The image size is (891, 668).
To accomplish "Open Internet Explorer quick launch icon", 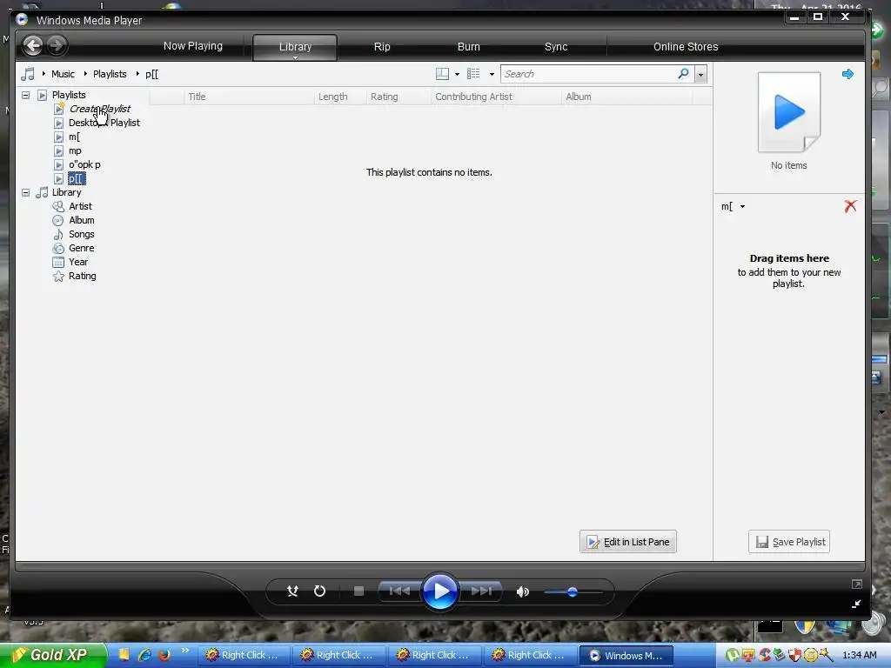I will pyautogui.click(x=145, y=655).
